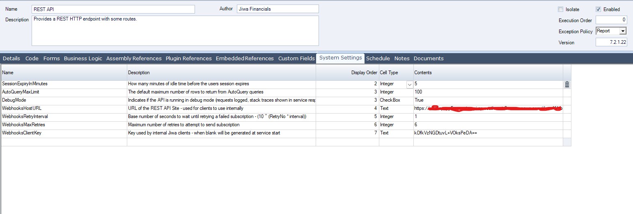This screenshot has height=214, width=633.
Task: Click the Execution Order input field
Action: [x=611, y=20]
